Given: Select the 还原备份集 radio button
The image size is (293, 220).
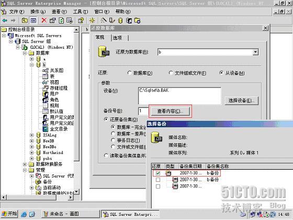Looking at the screenshot, I should click(x=106, y=119).
